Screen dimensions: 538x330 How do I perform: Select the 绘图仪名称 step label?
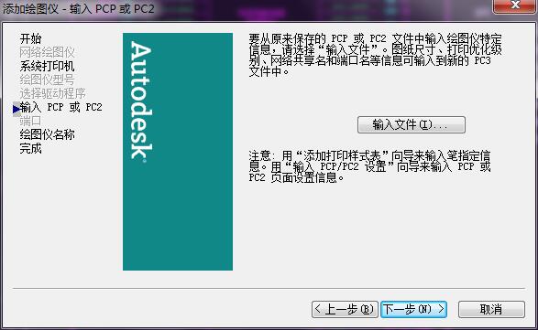[47, 134]
